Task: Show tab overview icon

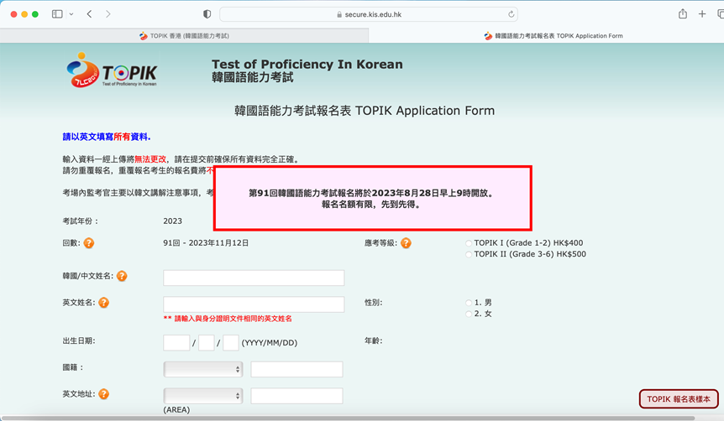Action: coord(721,14)
